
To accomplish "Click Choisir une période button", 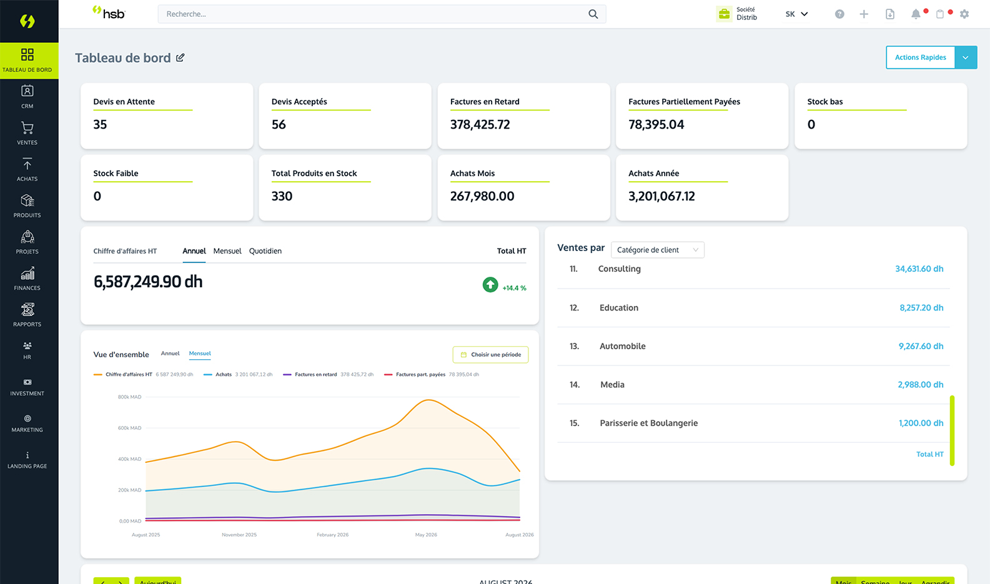I will (490, 355).
